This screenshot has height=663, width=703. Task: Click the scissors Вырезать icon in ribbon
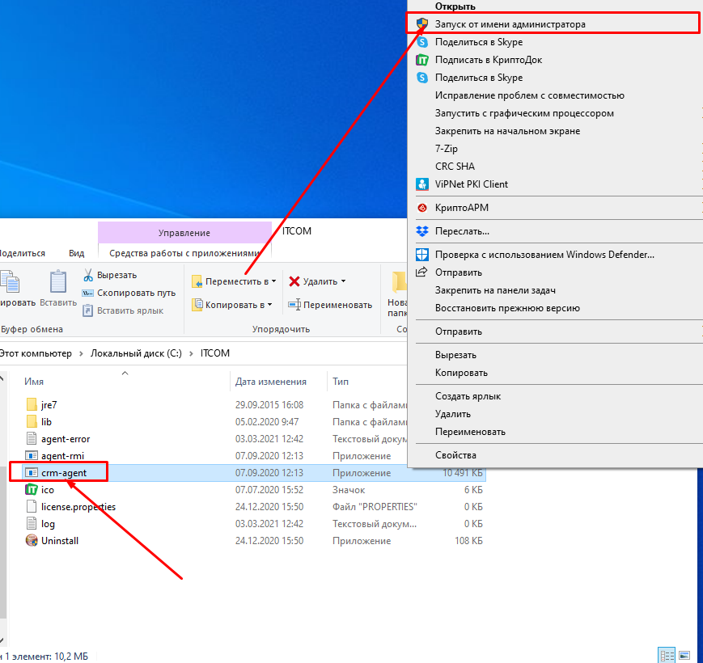(88, 275)
